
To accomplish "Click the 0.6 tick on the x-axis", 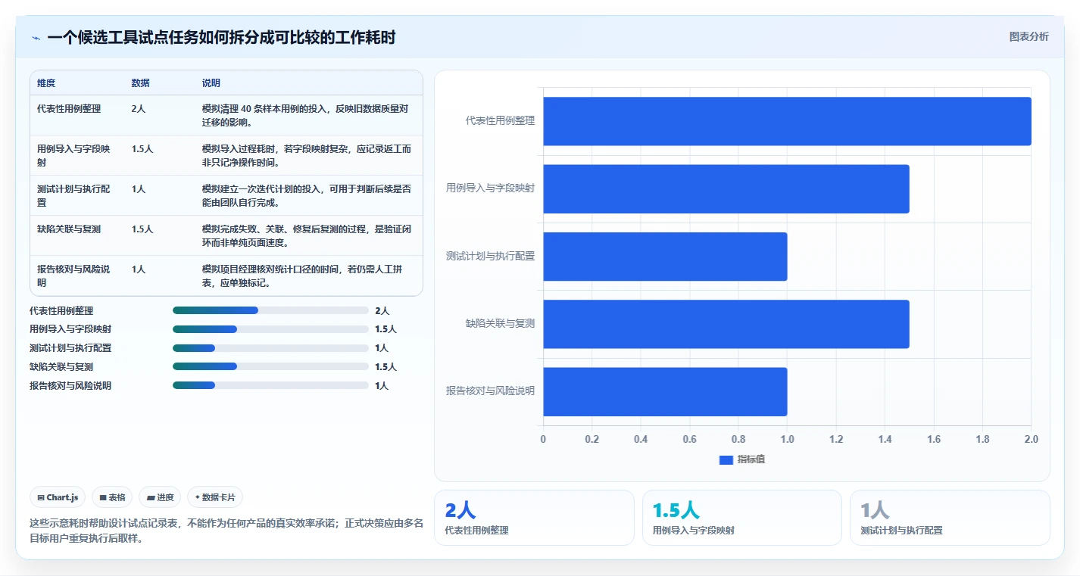I will click(689, 440).
